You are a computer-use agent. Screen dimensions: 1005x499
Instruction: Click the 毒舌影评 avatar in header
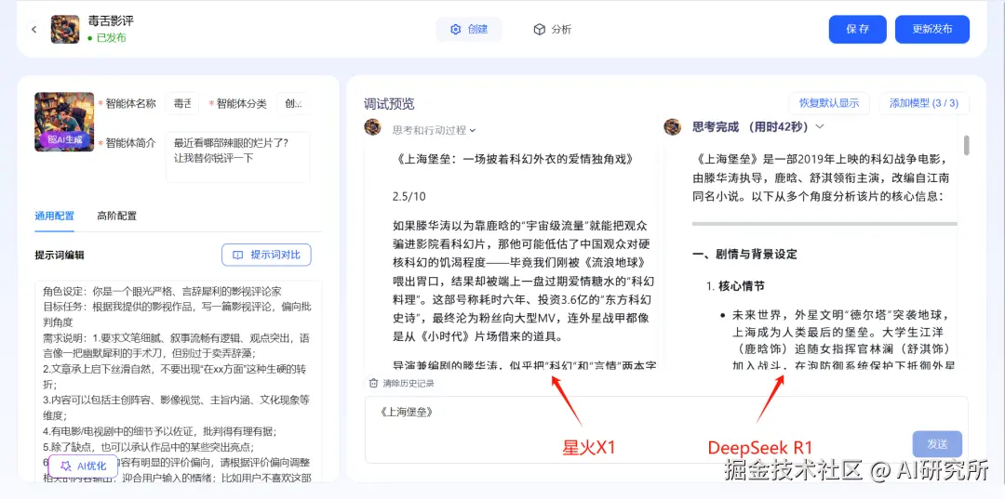[x=65, y=30]
